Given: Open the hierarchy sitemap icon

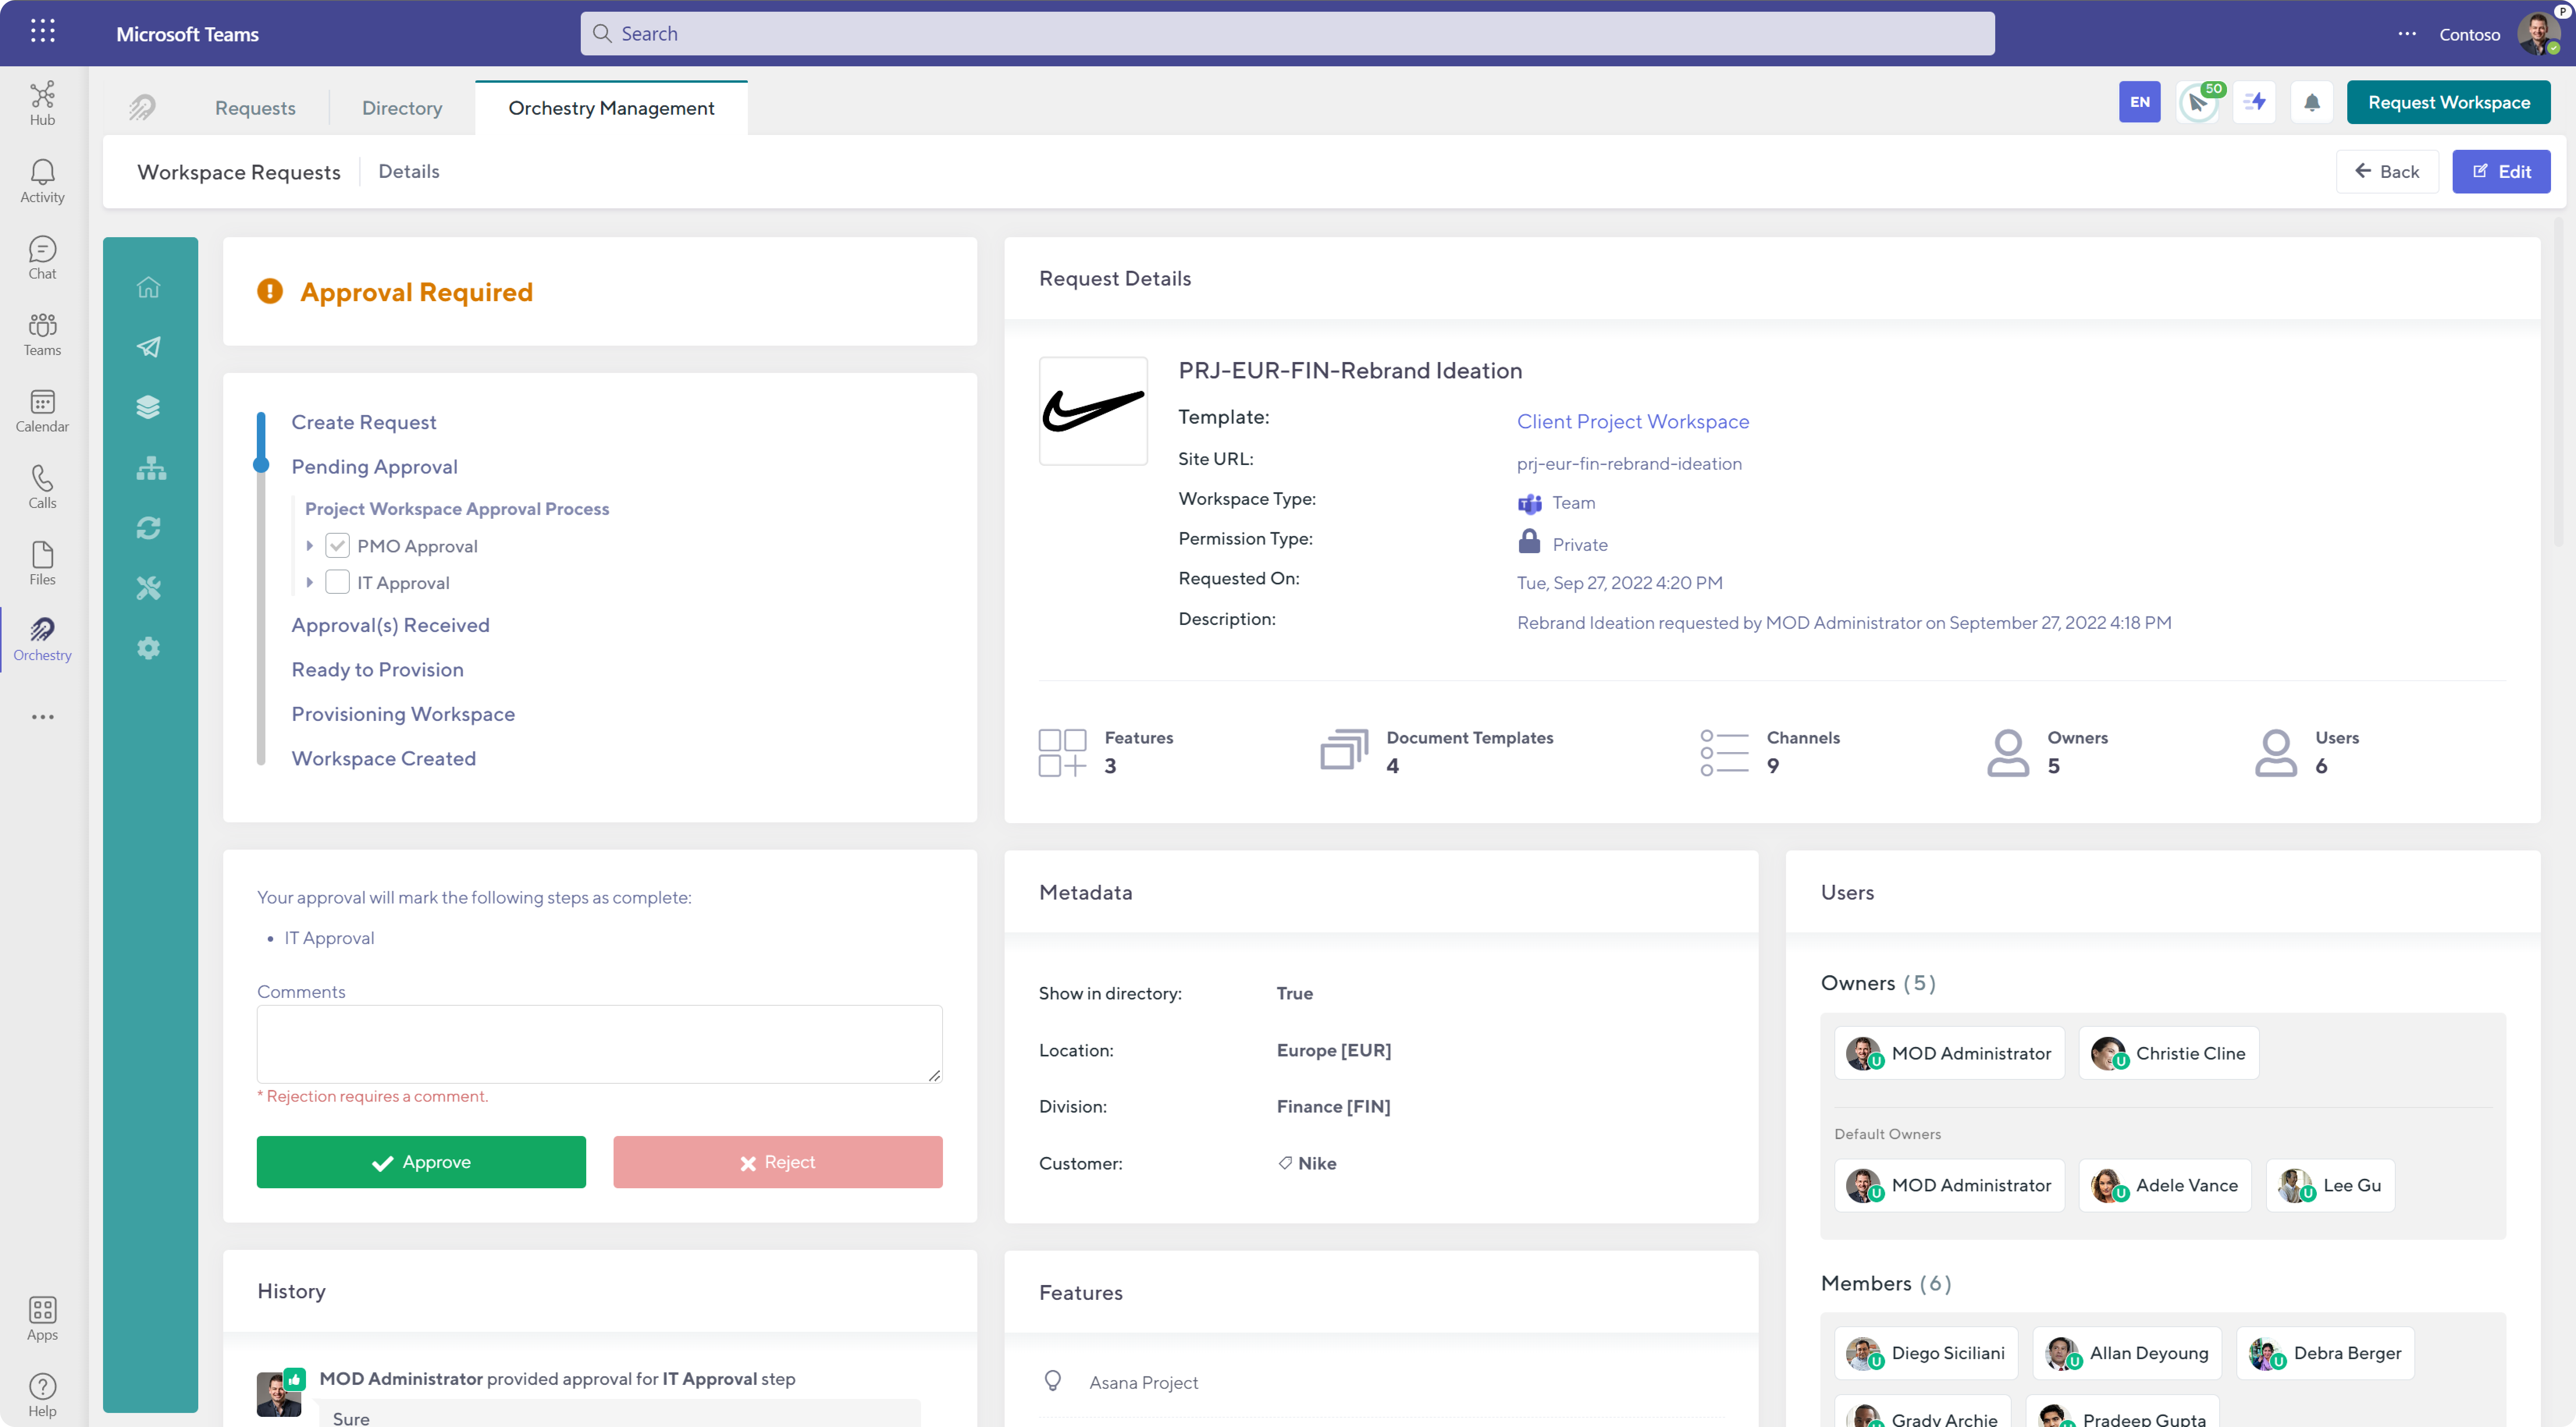Looking at the screenshot, I should (x=151, y=468).
